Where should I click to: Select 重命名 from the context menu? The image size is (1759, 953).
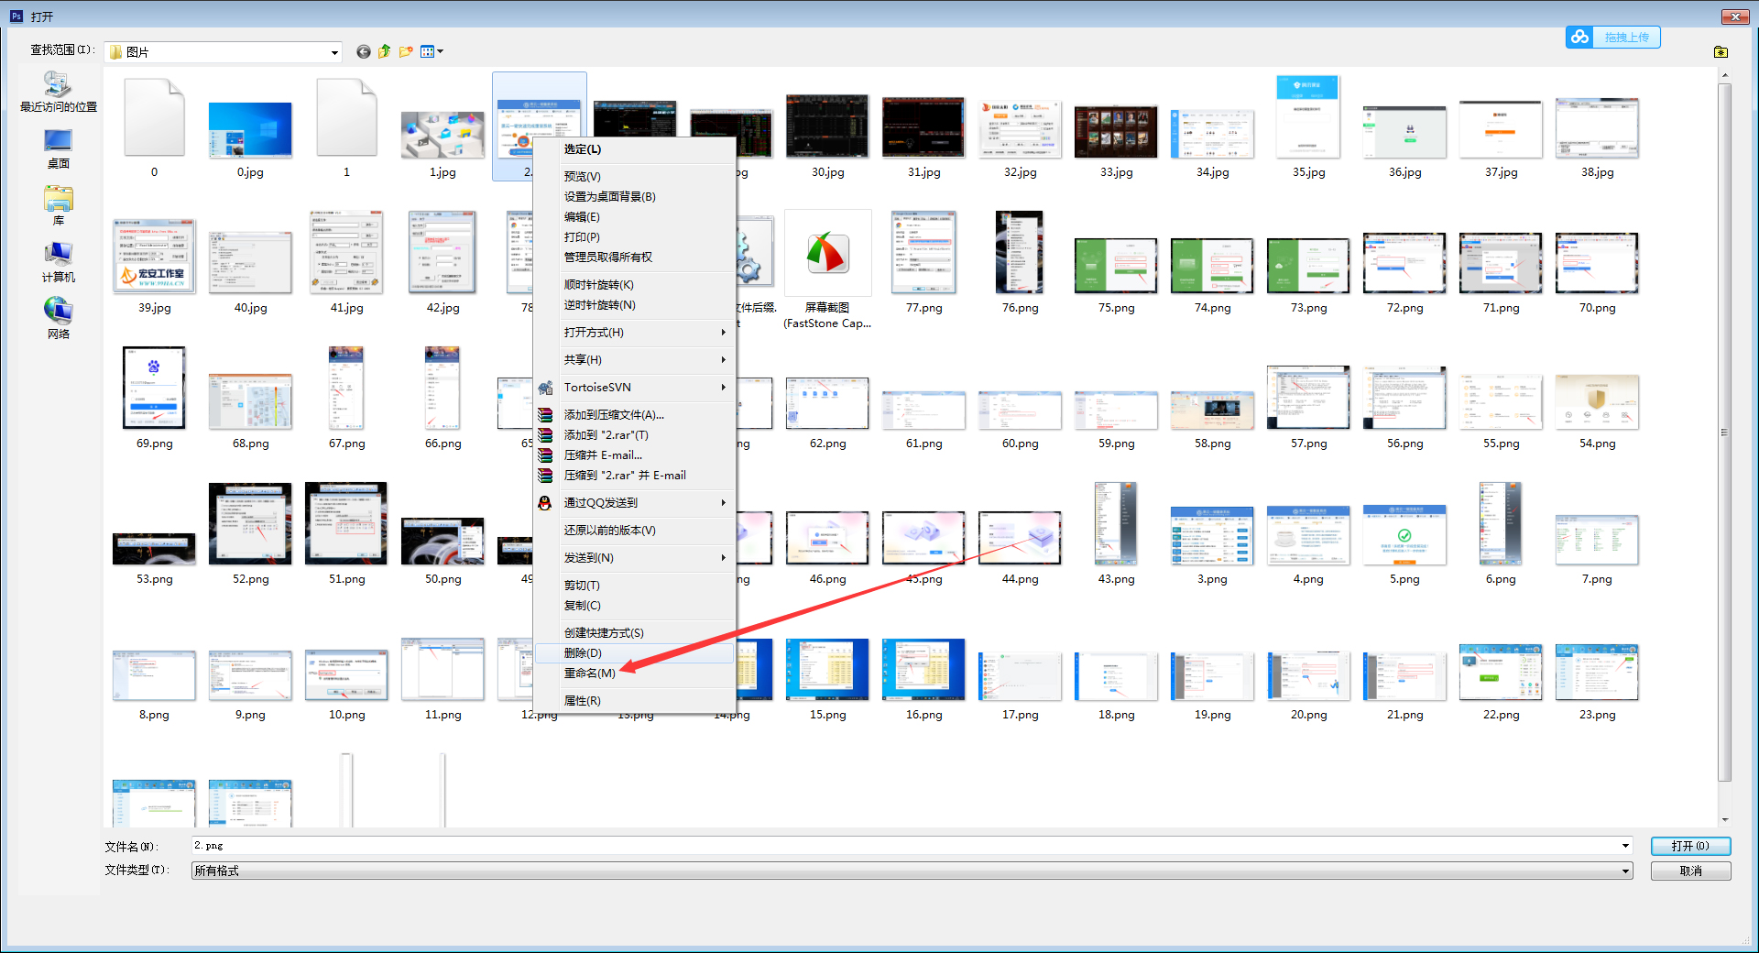tap(589, 674)
